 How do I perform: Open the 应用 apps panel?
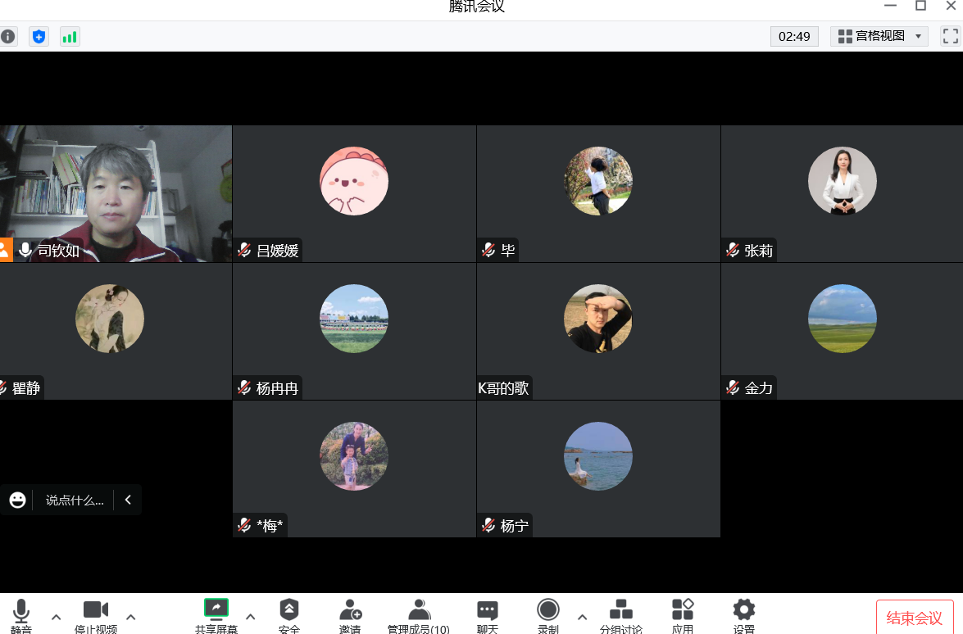tap(683, 615)
